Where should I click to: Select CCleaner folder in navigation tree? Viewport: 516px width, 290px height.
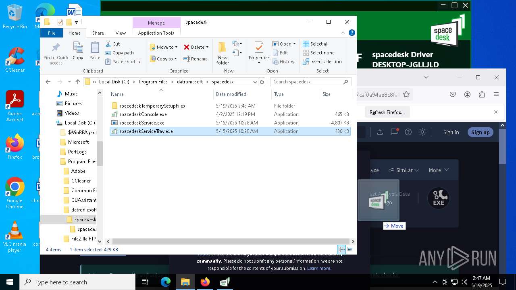pyautogui.click(x=81, y=181)
